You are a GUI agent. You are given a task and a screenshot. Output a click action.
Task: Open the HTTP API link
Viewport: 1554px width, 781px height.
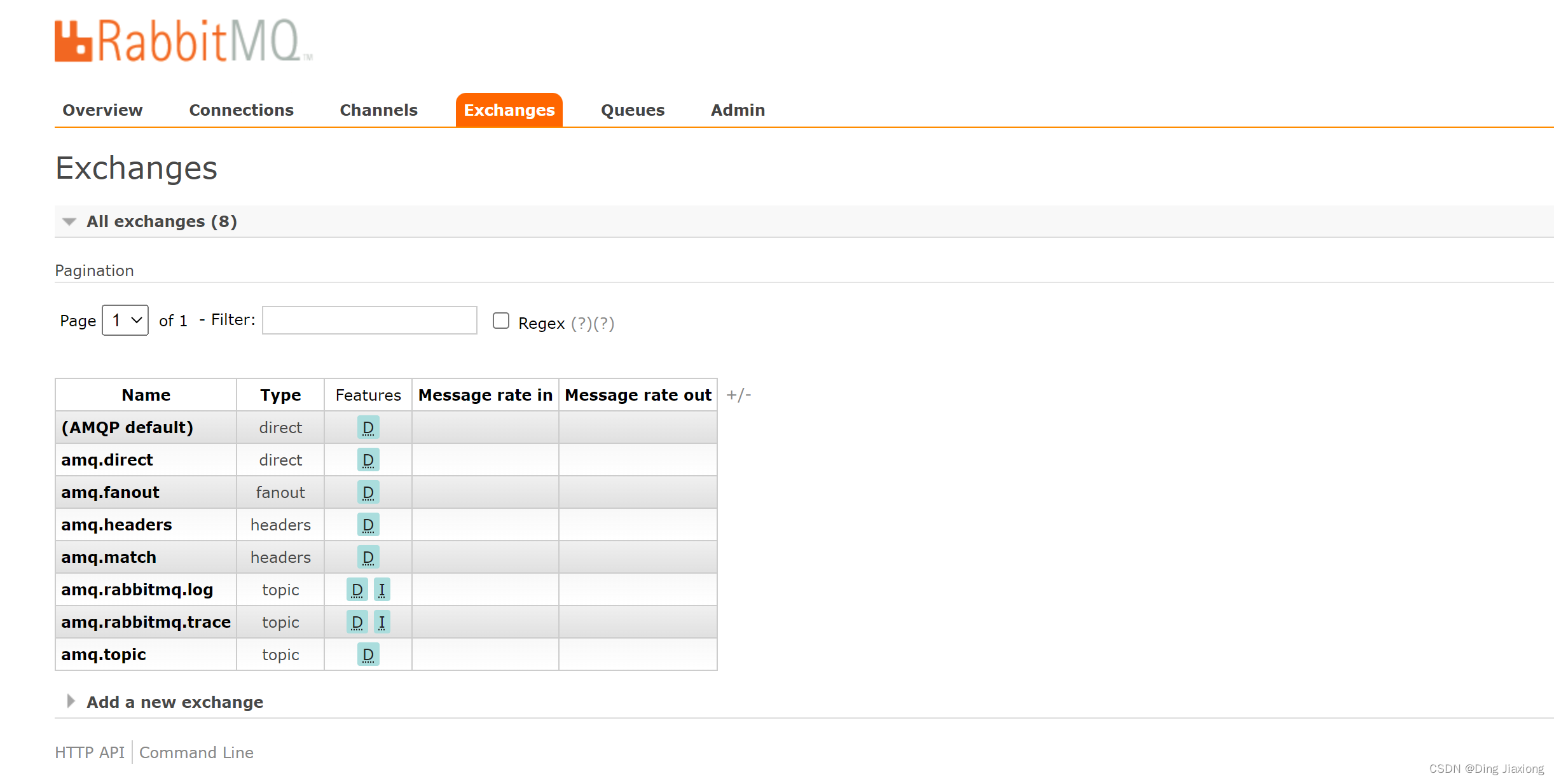[90, 752]
